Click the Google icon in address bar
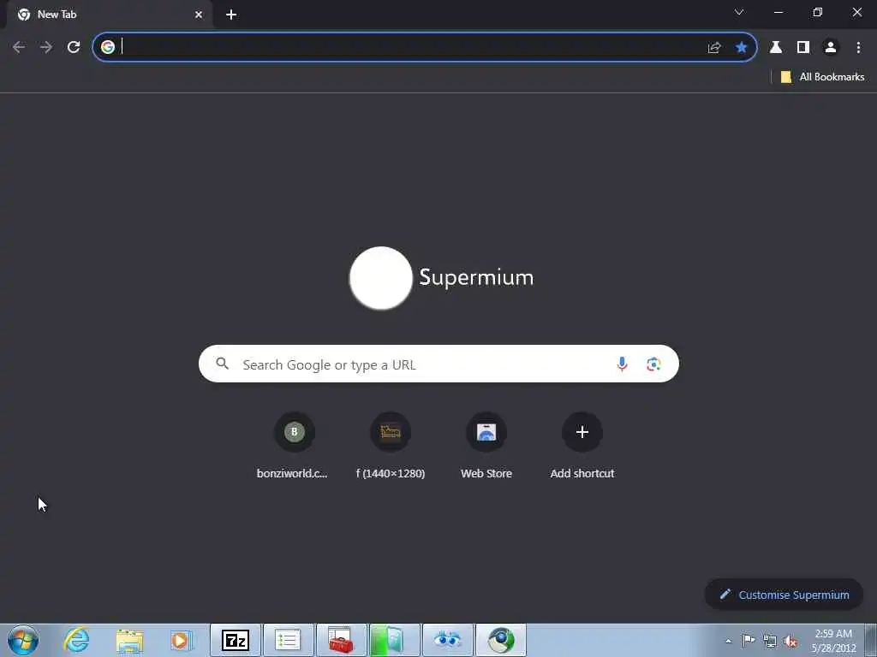 (x=108, y=47)
